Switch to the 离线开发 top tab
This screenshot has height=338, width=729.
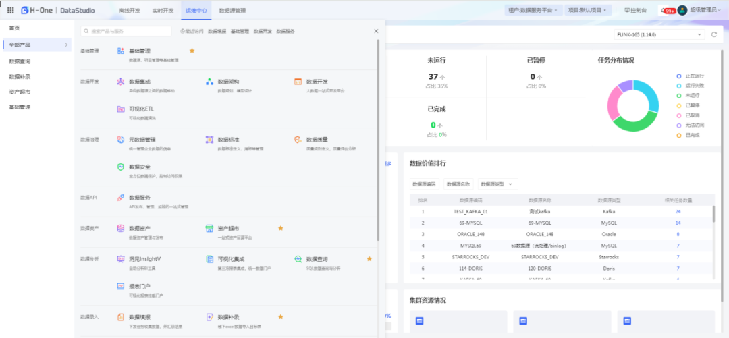[130, 11]
